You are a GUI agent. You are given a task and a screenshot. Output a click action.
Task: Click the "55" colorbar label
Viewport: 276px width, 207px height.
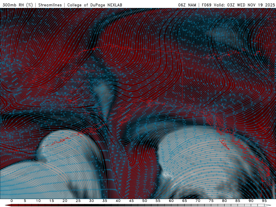158,201
